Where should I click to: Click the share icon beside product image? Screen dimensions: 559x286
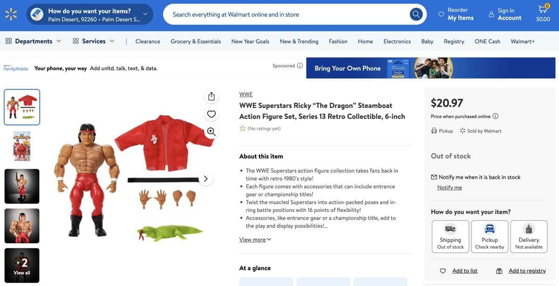[211, 96]
